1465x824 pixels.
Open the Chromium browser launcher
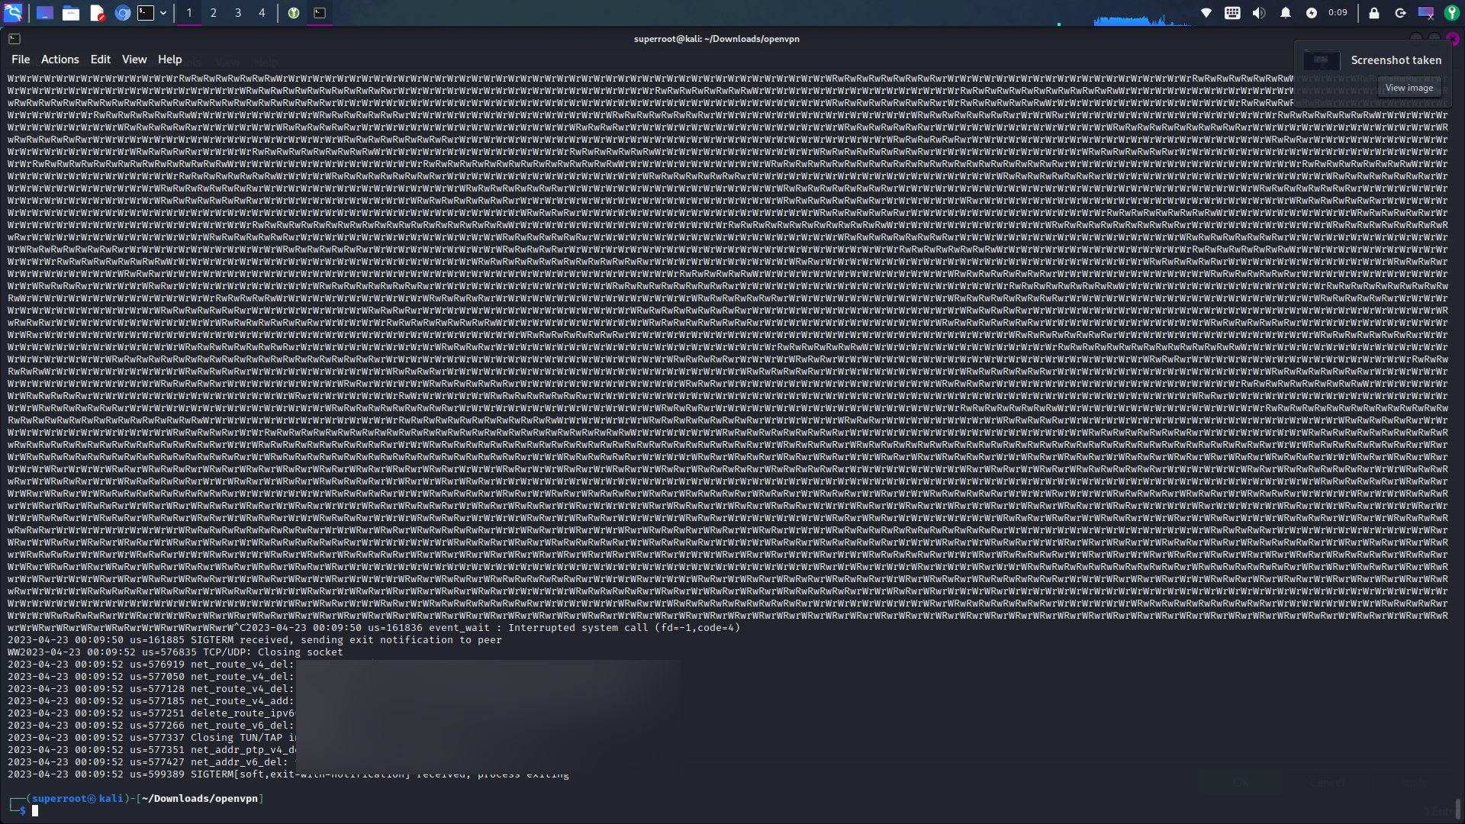pos(122,13)
